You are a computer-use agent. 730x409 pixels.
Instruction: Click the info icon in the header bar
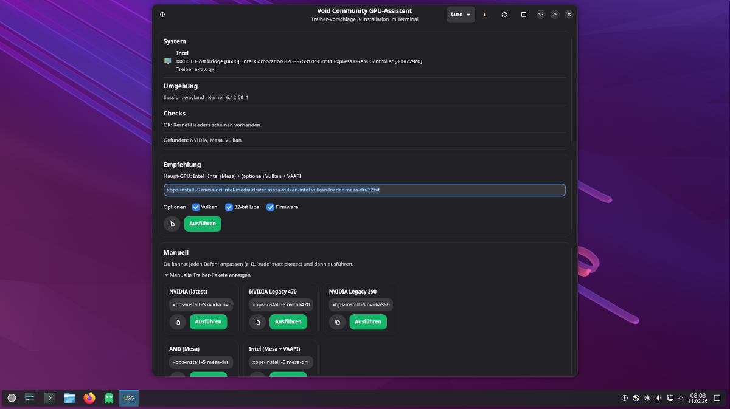pos(162,15)
